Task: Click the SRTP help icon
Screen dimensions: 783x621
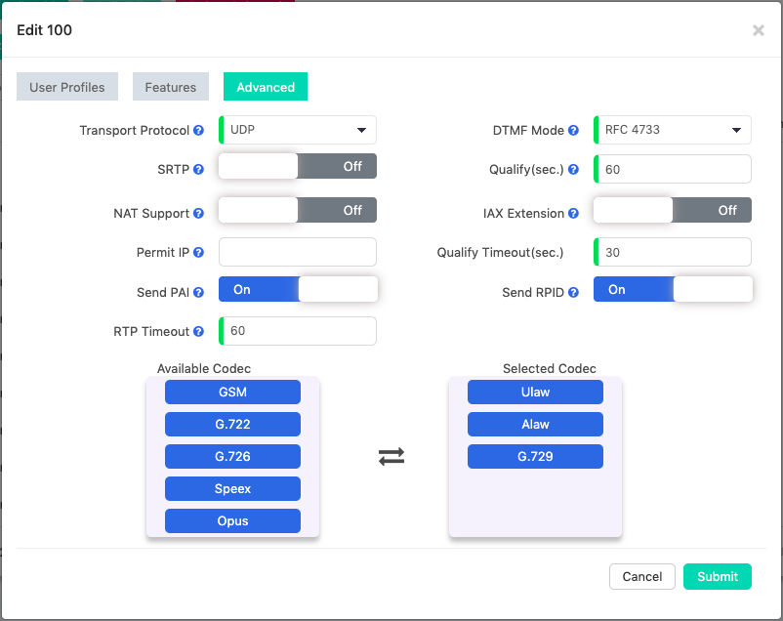Action: [199, 169]
